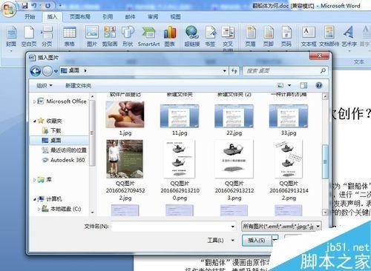The image size is (371, 271).
Task: Open the 组织 (Organize) dropdown
Action: click(x=45, y=85)
